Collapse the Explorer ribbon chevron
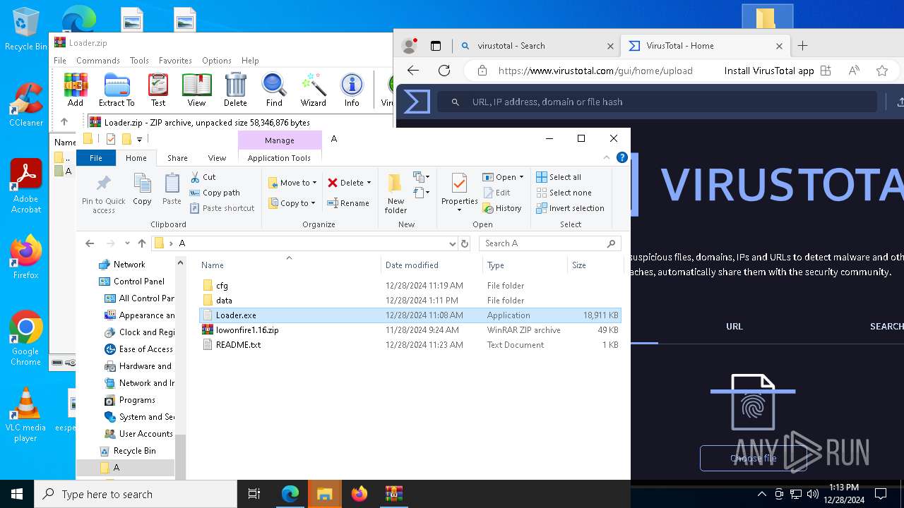This screenshot has height=508, width=904. (607, 157)
